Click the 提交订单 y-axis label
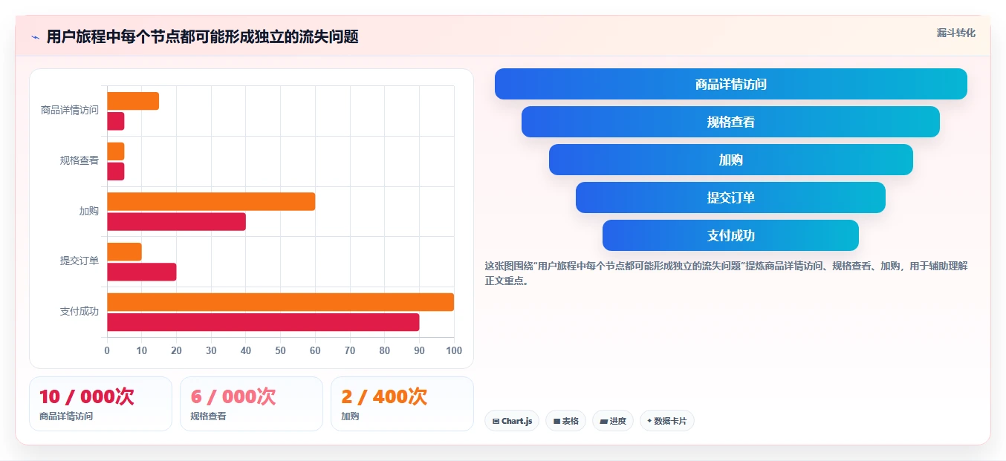 tap(79, 261)
